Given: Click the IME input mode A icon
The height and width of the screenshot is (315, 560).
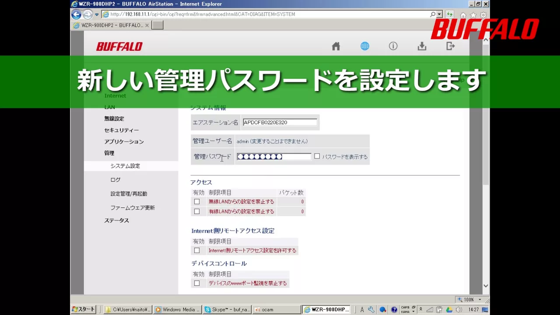Looking at the screenshot, I should [362, 310].
